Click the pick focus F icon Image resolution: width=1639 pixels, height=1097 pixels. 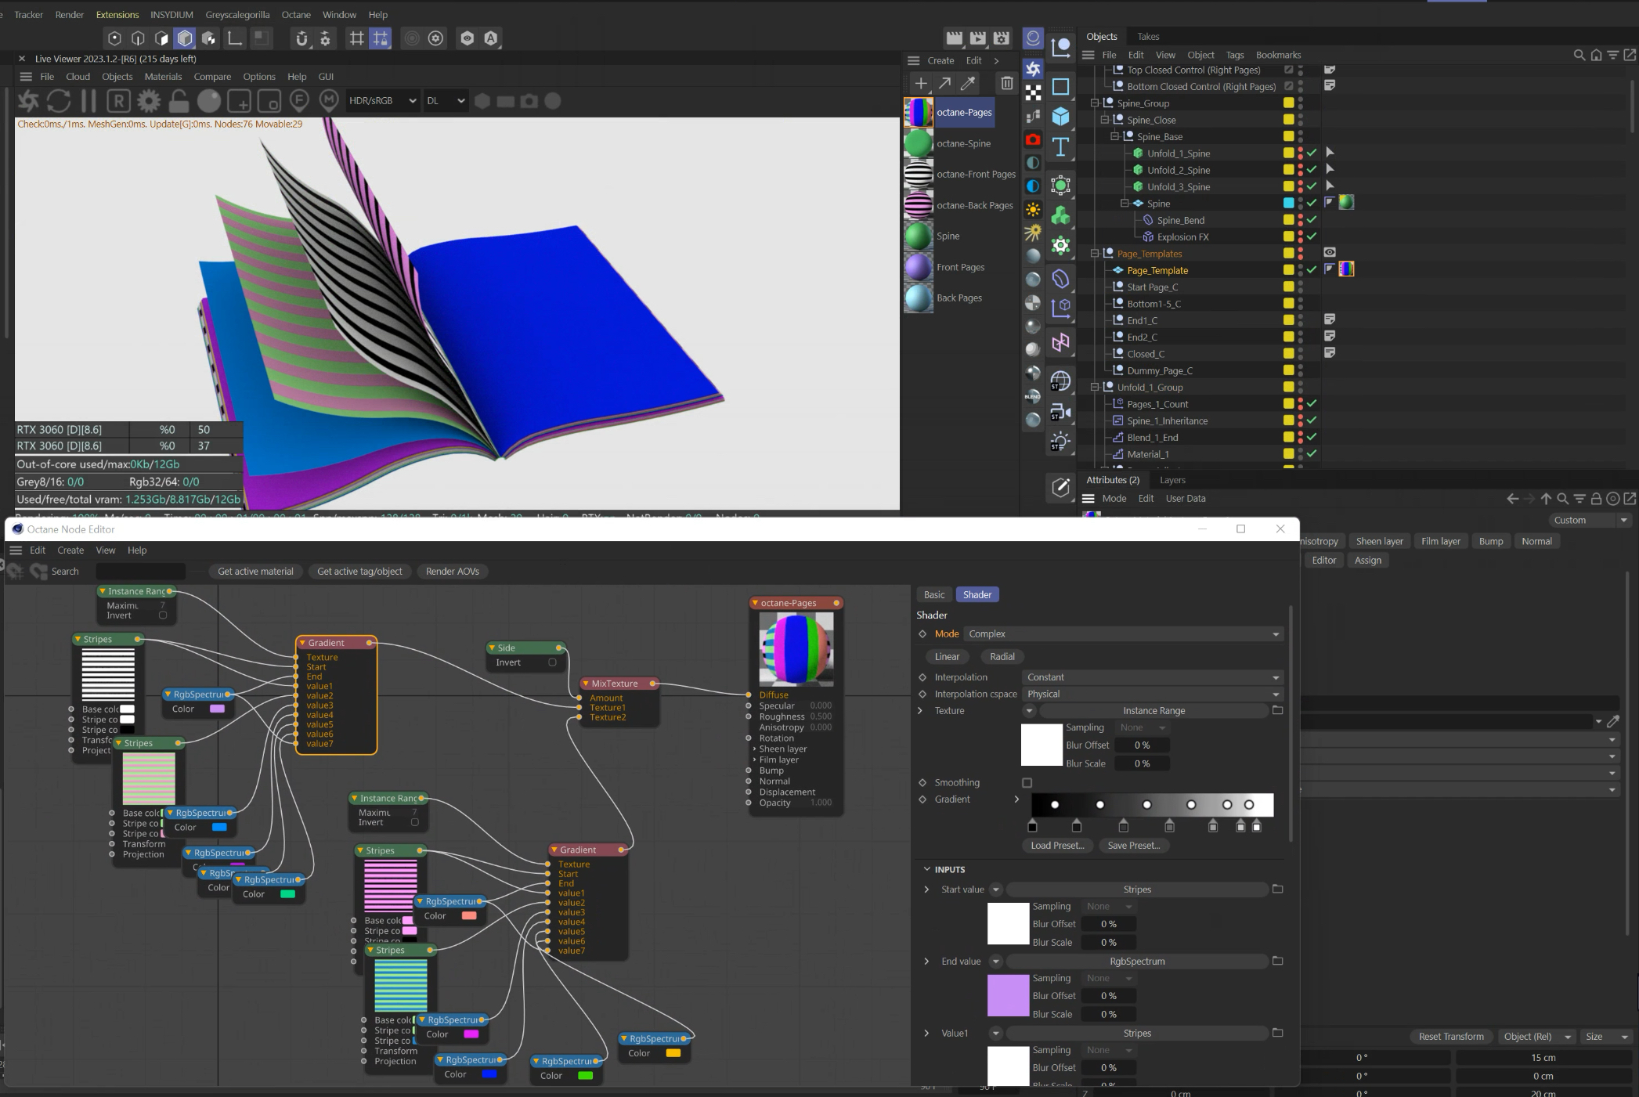coord(299,100)
